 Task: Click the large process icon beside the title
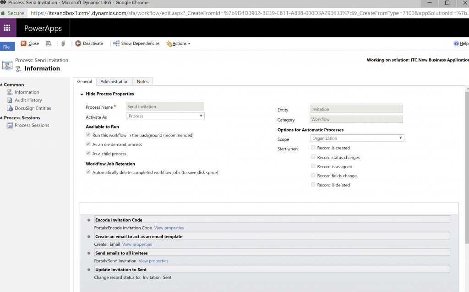7,65
